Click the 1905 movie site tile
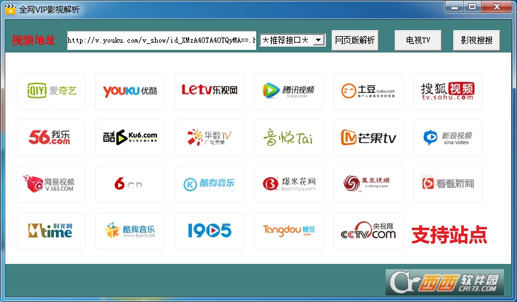The image size is (517, 302). (x=210, y=231)
